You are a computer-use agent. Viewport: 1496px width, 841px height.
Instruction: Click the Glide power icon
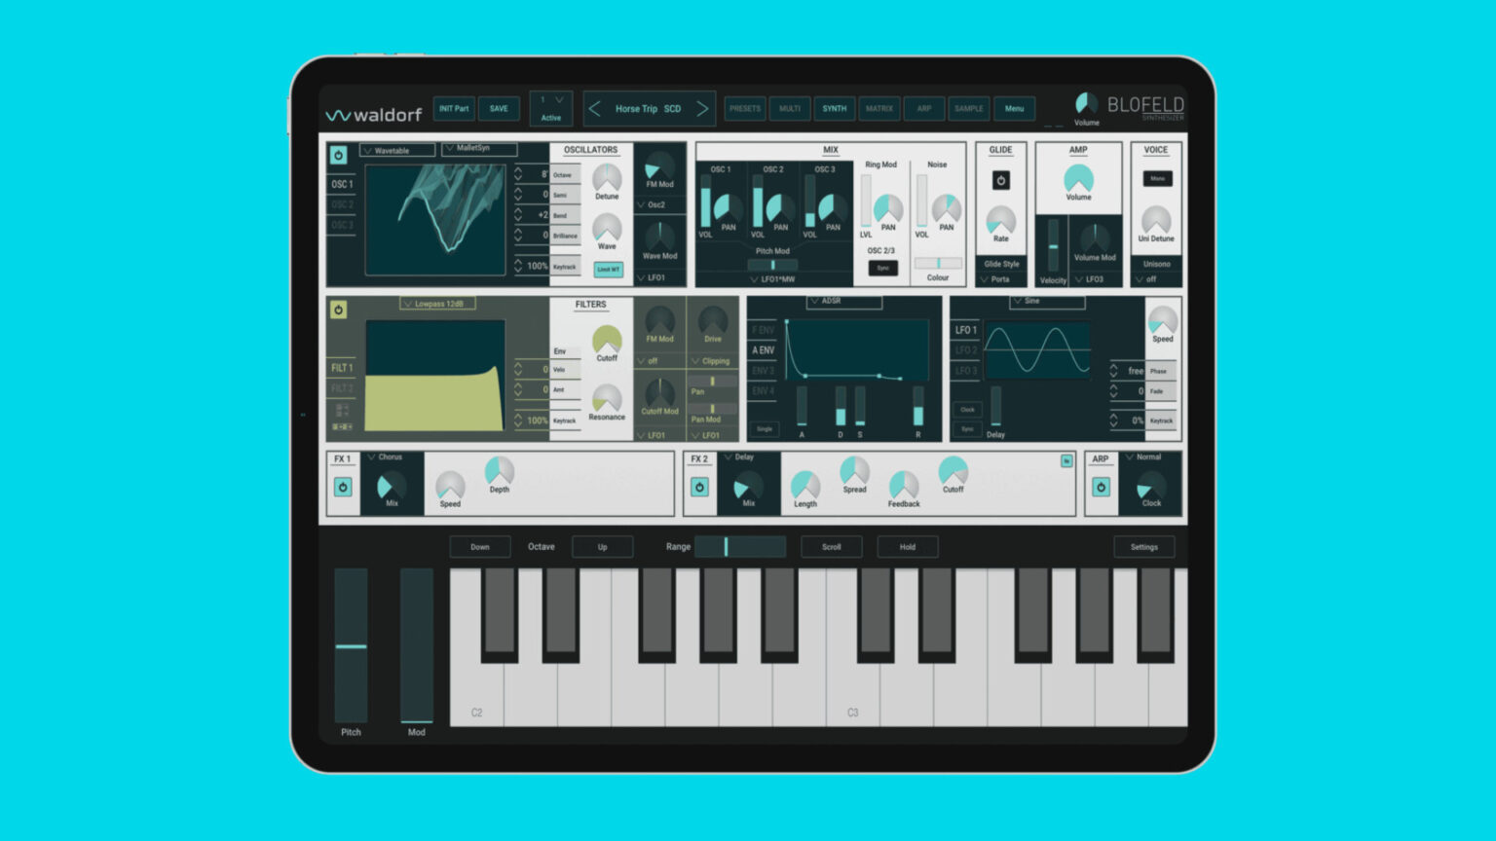1000,180
